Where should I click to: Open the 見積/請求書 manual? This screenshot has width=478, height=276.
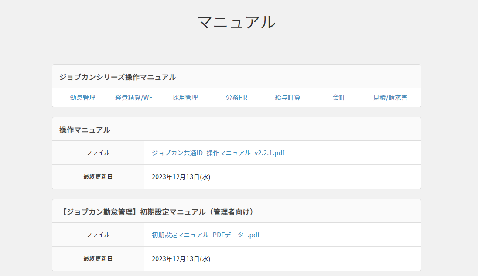(x=390, y=98)
